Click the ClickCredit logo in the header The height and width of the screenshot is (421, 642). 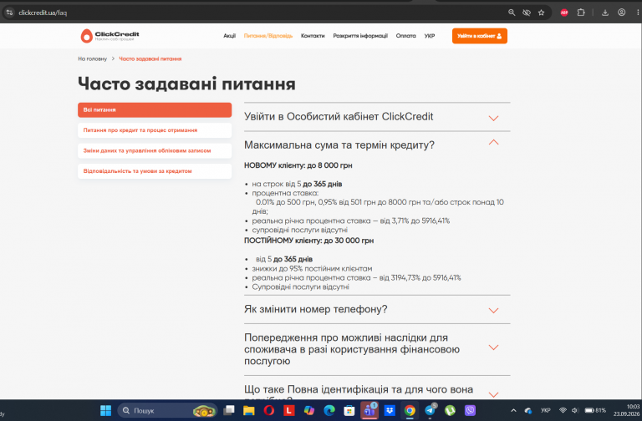coord(110,36)
